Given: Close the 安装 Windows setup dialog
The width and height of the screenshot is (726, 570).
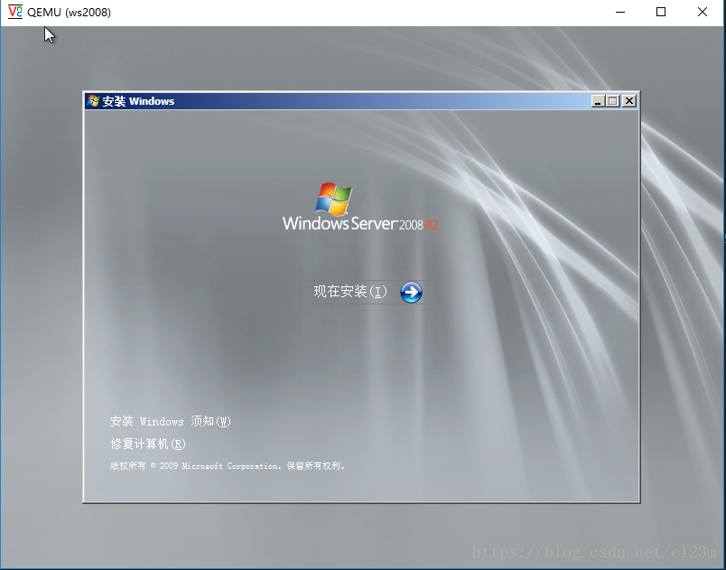Looking at the screenshot, I should coord(628,101).
